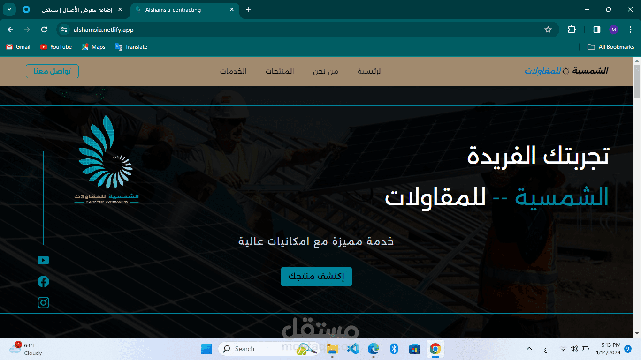Open the Gmail bookmark
The image size is (641, 360).
[18, 47]
